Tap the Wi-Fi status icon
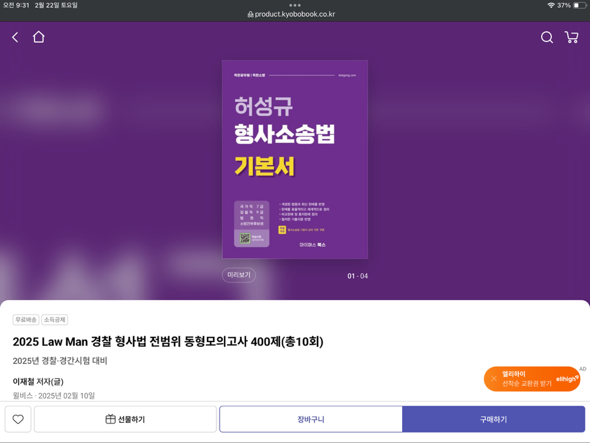The image size is (590, 443). click(x=551, y=5)
